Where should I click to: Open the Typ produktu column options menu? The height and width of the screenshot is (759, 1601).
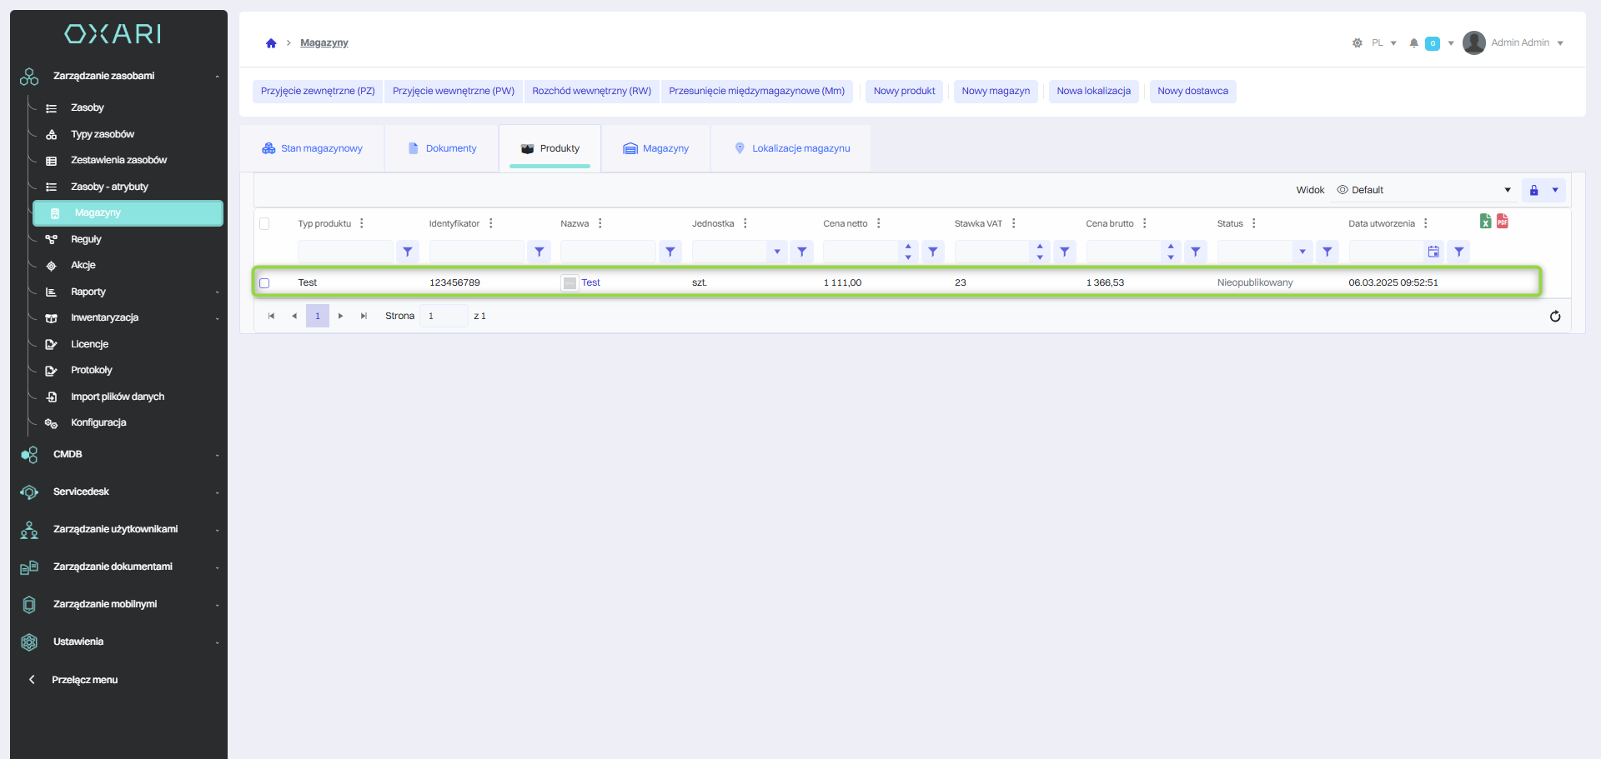pyautogui.click(x=361, y=223)
